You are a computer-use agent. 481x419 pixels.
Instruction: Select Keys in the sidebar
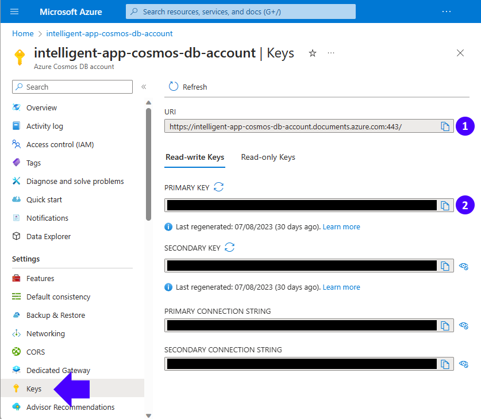point(72,389)
